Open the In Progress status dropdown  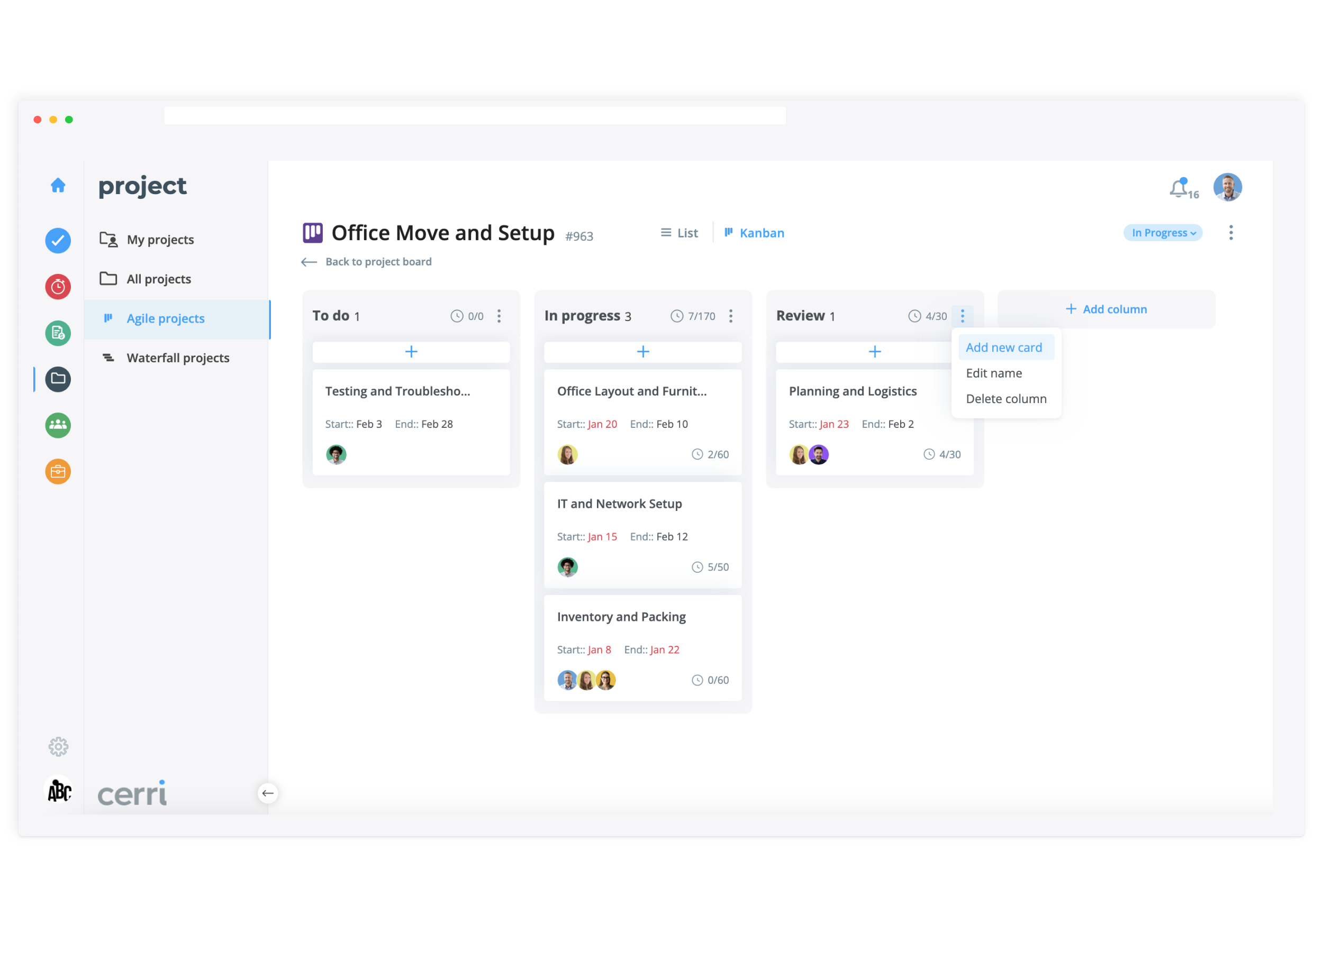(x=1163, y=233)
